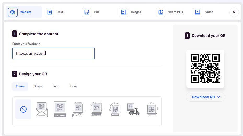Apply the envelope frame design

point(42,109)
